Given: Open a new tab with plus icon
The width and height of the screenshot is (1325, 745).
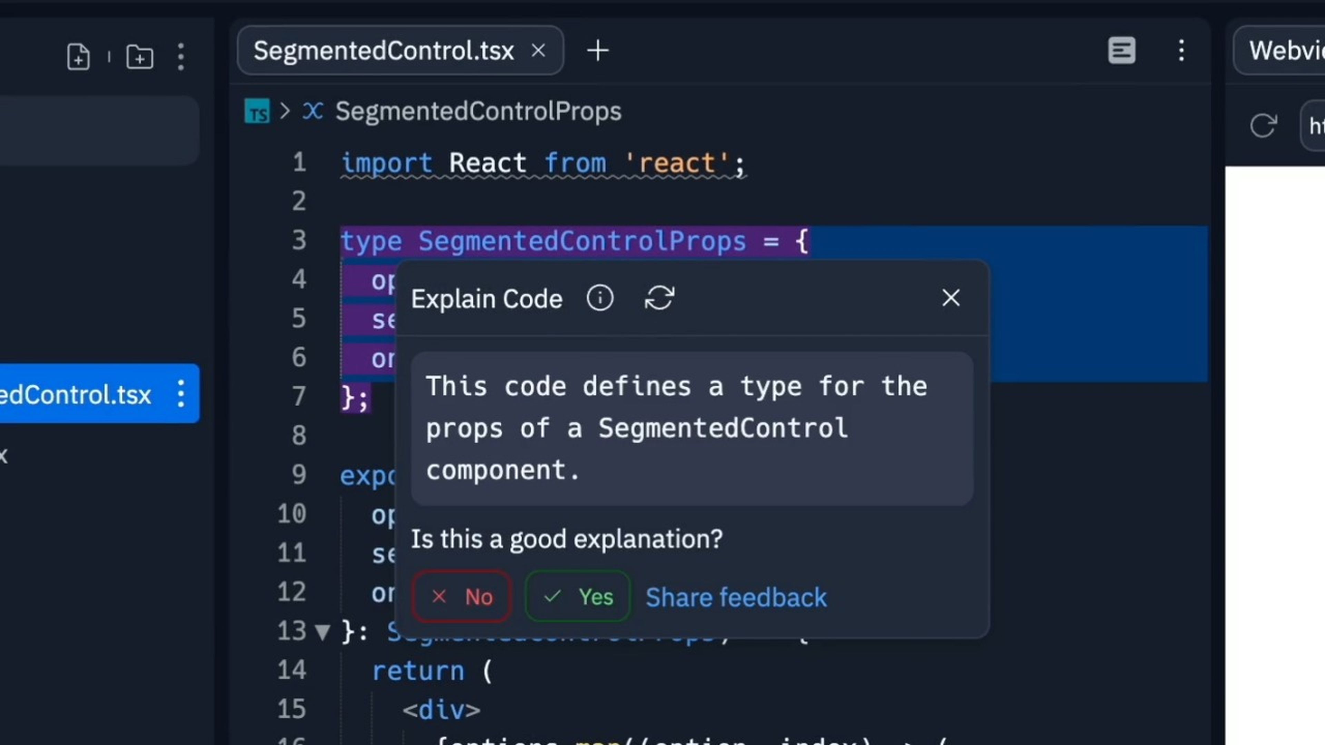Looking at the screenshot, I should [598, 50].
